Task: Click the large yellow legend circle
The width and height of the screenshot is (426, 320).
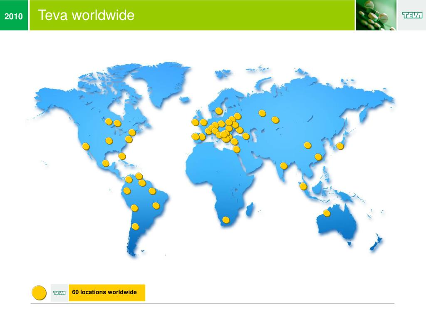Action: point(39,293)
